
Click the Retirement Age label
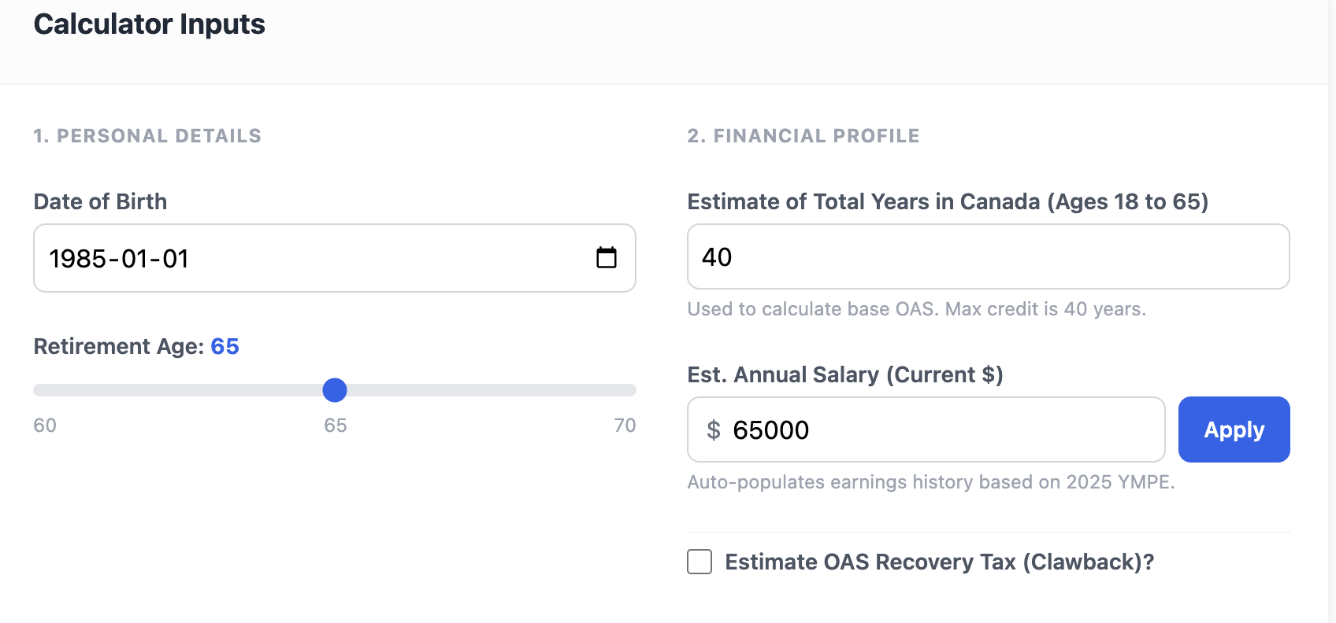click(118, 346)
